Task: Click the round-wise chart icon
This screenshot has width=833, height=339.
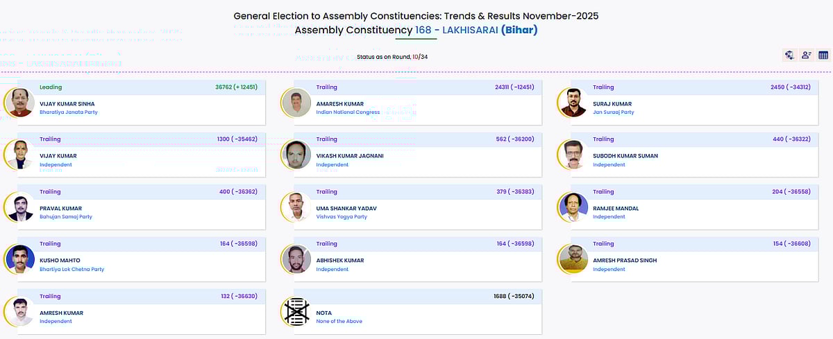Action: [789, 55]
